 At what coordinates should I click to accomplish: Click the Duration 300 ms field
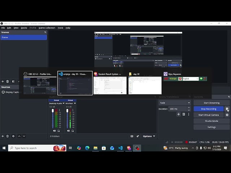178,109
